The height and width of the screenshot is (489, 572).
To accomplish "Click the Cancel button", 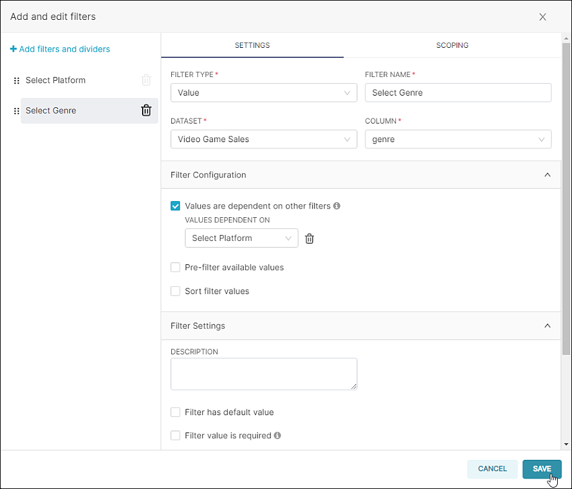I will pos(492,469).
